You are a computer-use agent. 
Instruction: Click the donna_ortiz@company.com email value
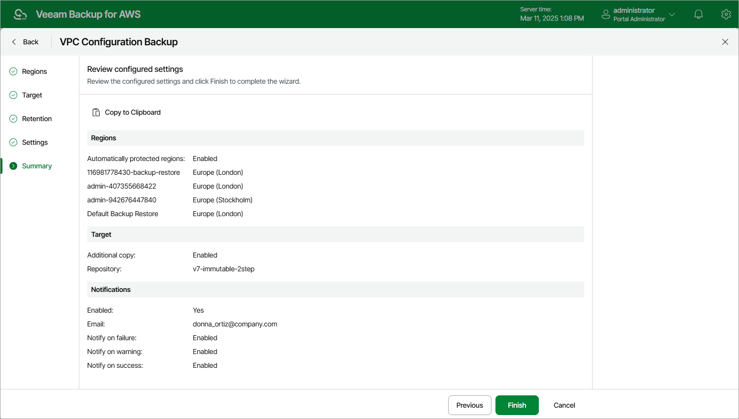coord(235,324)
